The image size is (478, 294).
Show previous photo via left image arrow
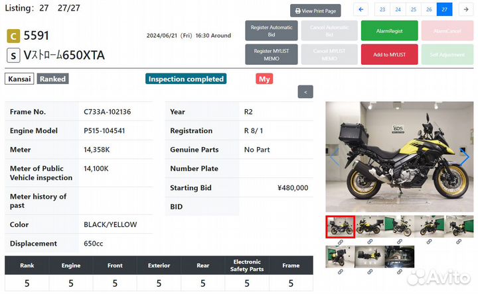pyautogui.click(x=335, y=157)
